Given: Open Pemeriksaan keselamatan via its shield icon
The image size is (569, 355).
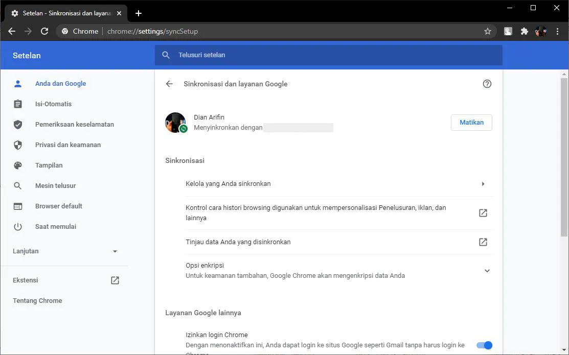Looking at the screenshot, I should pos(18,124).
